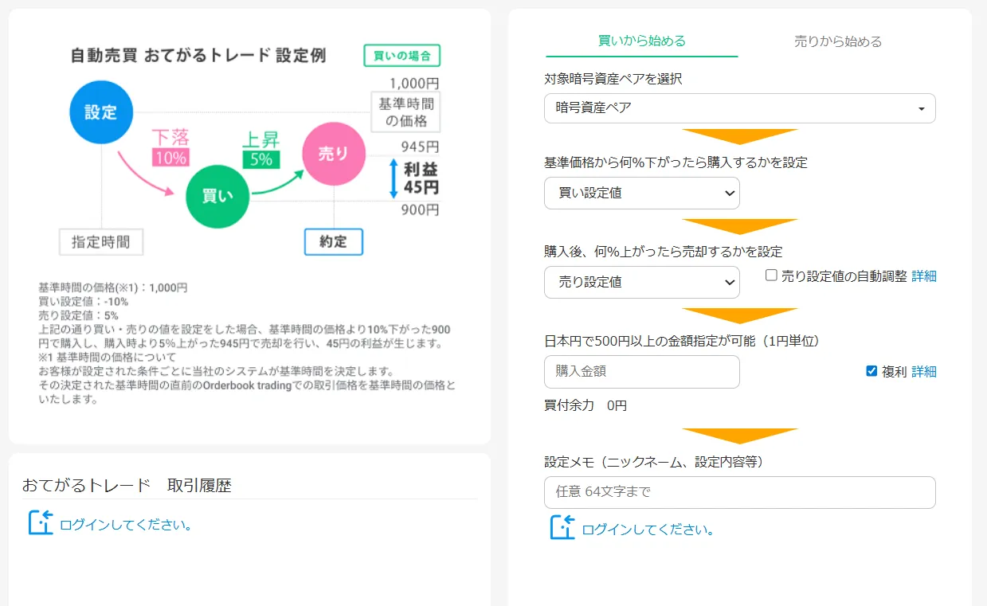987x606 pixels.
Task: Click the blue 設定 circle in the diagram
Action: [x=101, y=112]
